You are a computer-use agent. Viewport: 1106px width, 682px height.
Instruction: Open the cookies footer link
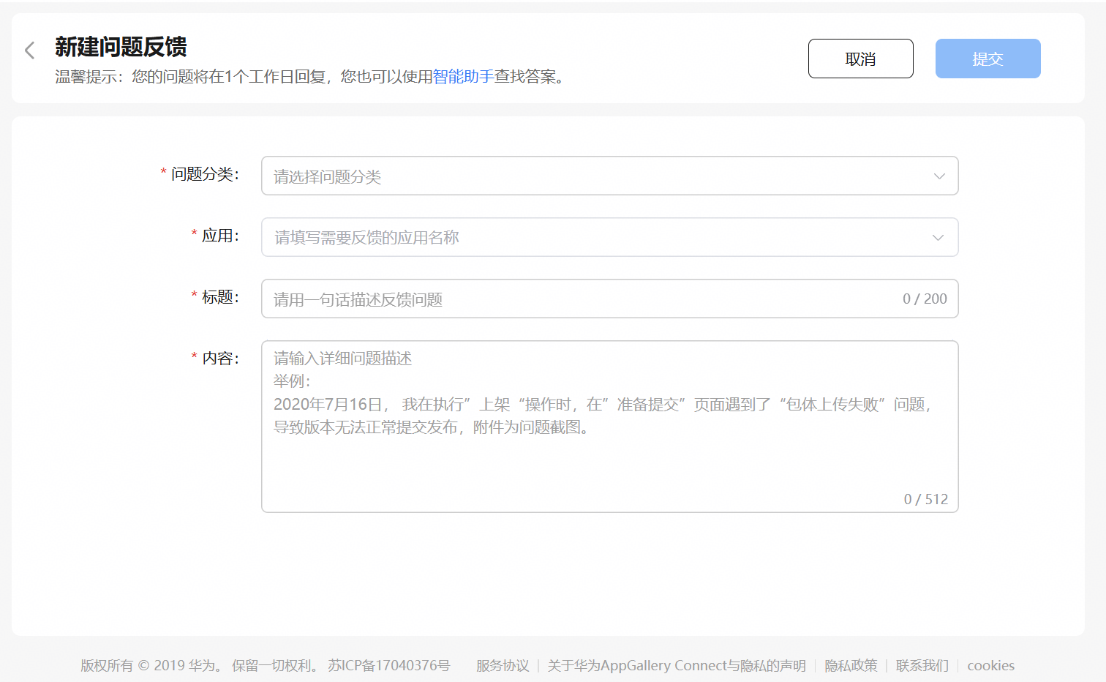click(x=991, y=665)
